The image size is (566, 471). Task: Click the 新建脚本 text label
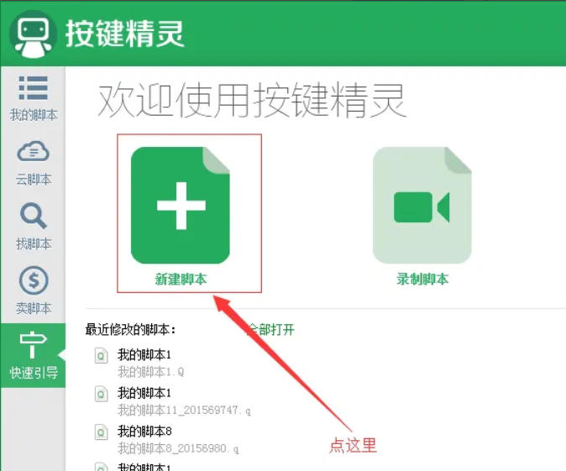tap(181, 280)
